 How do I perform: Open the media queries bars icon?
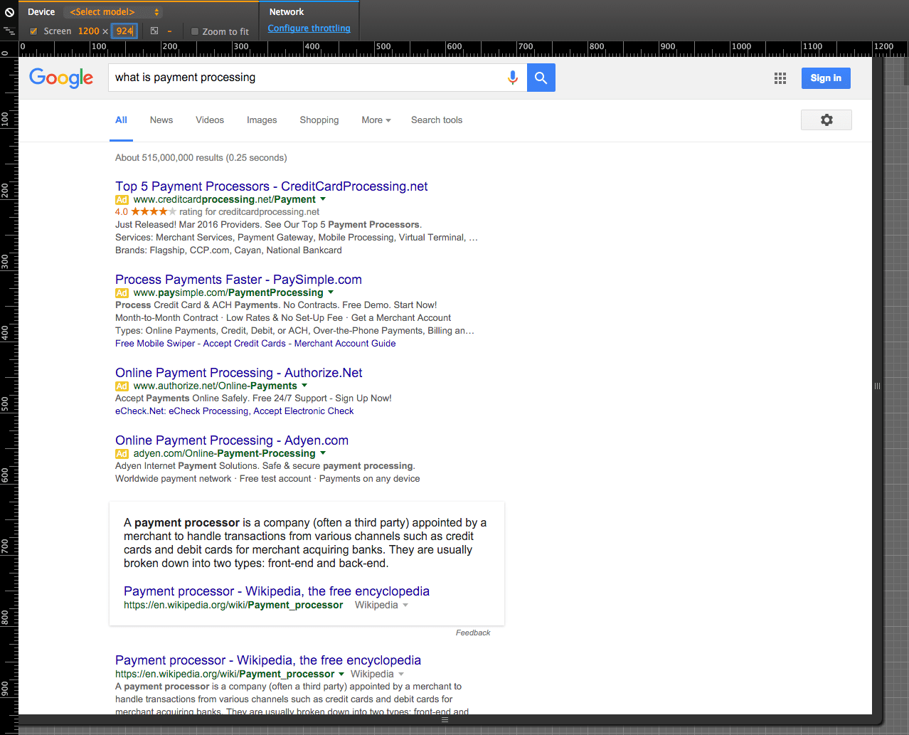coord(9,31)
